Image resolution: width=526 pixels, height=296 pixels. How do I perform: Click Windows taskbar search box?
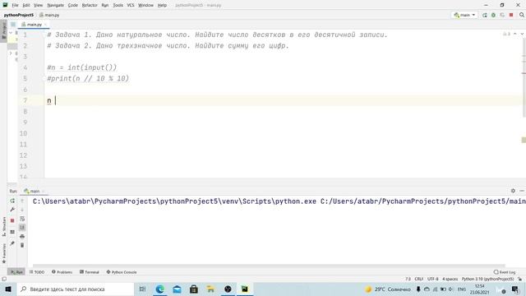[75, 289]
